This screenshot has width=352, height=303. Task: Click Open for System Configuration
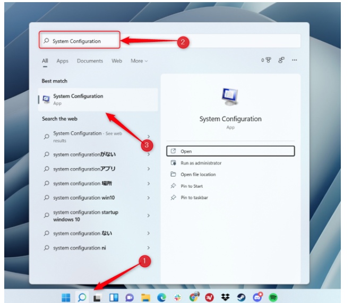(x=230, y=151)
